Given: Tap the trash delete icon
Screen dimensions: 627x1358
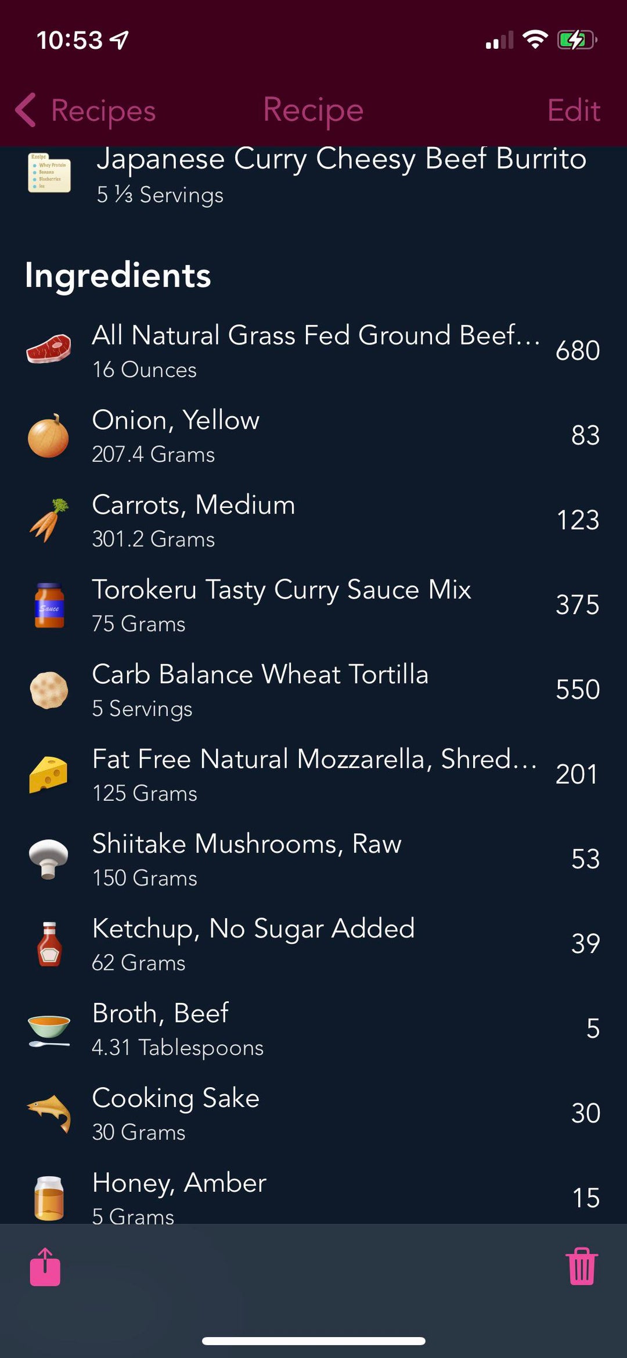Looking at the screenshot, I should tap(582, 1267).
